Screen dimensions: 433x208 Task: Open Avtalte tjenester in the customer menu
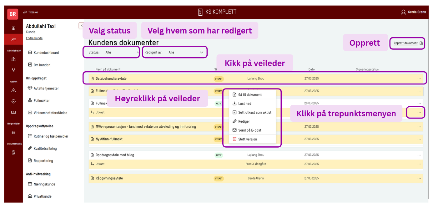pos(43,88)
